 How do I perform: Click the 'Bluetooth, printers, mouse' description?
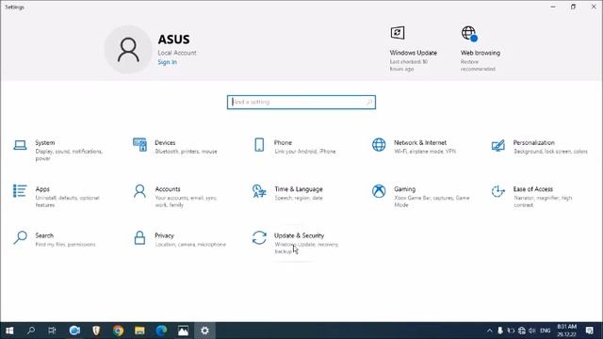pos(186,152)
